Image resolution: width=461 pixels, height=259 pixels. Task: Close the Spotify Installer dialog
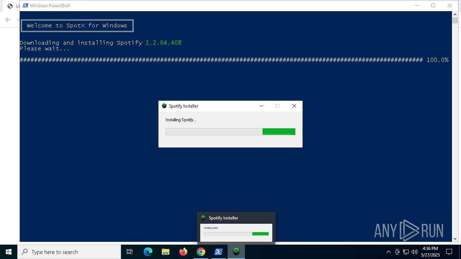click(294, 106)
